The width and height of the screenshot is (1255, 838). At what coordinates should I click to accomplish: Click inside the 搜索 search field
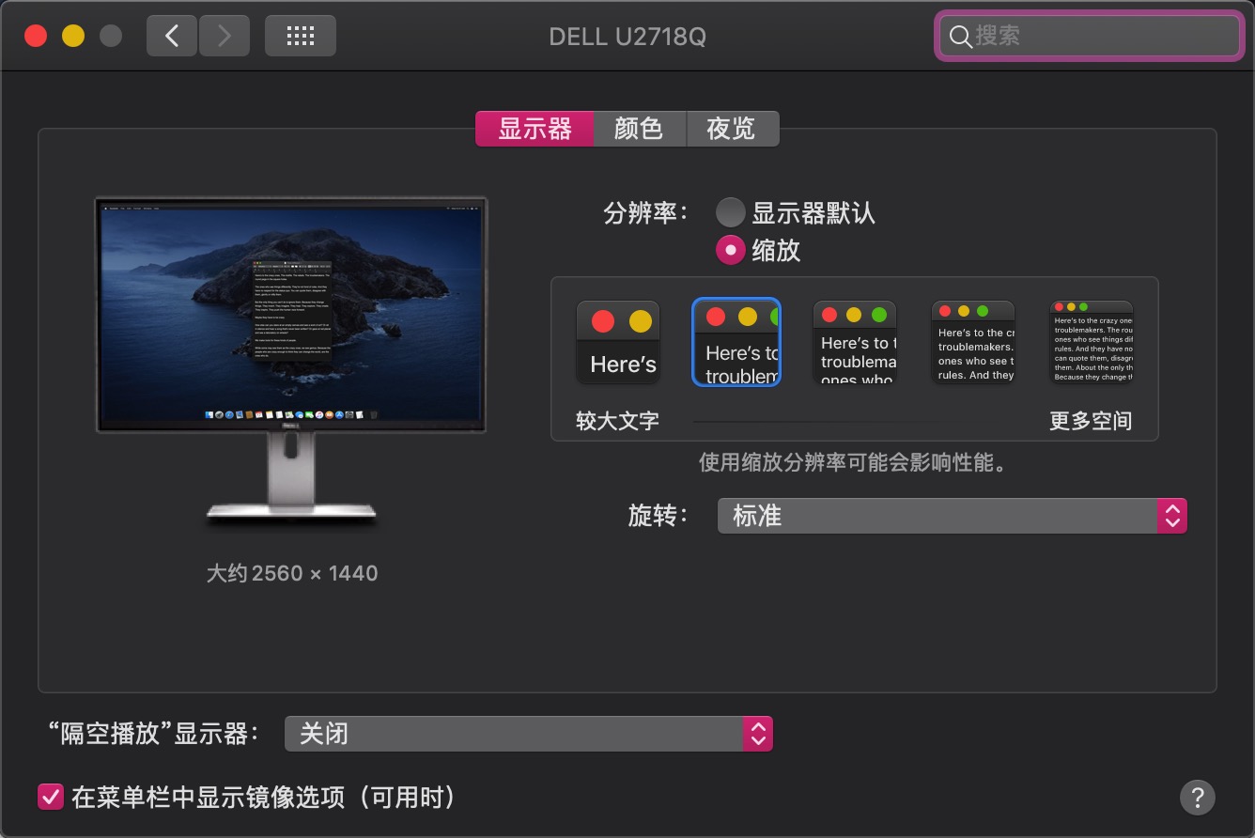(1090, 37)
